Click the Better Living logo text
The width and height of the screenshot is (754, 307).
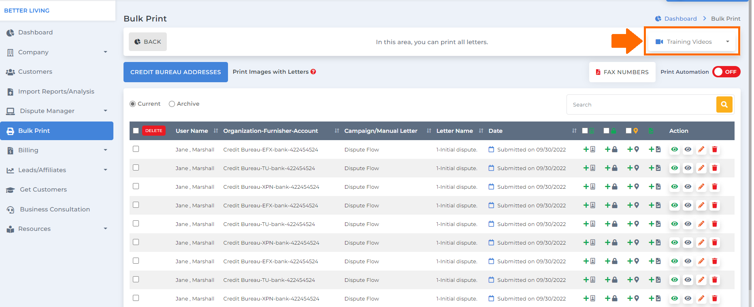[x=27, y=11]
